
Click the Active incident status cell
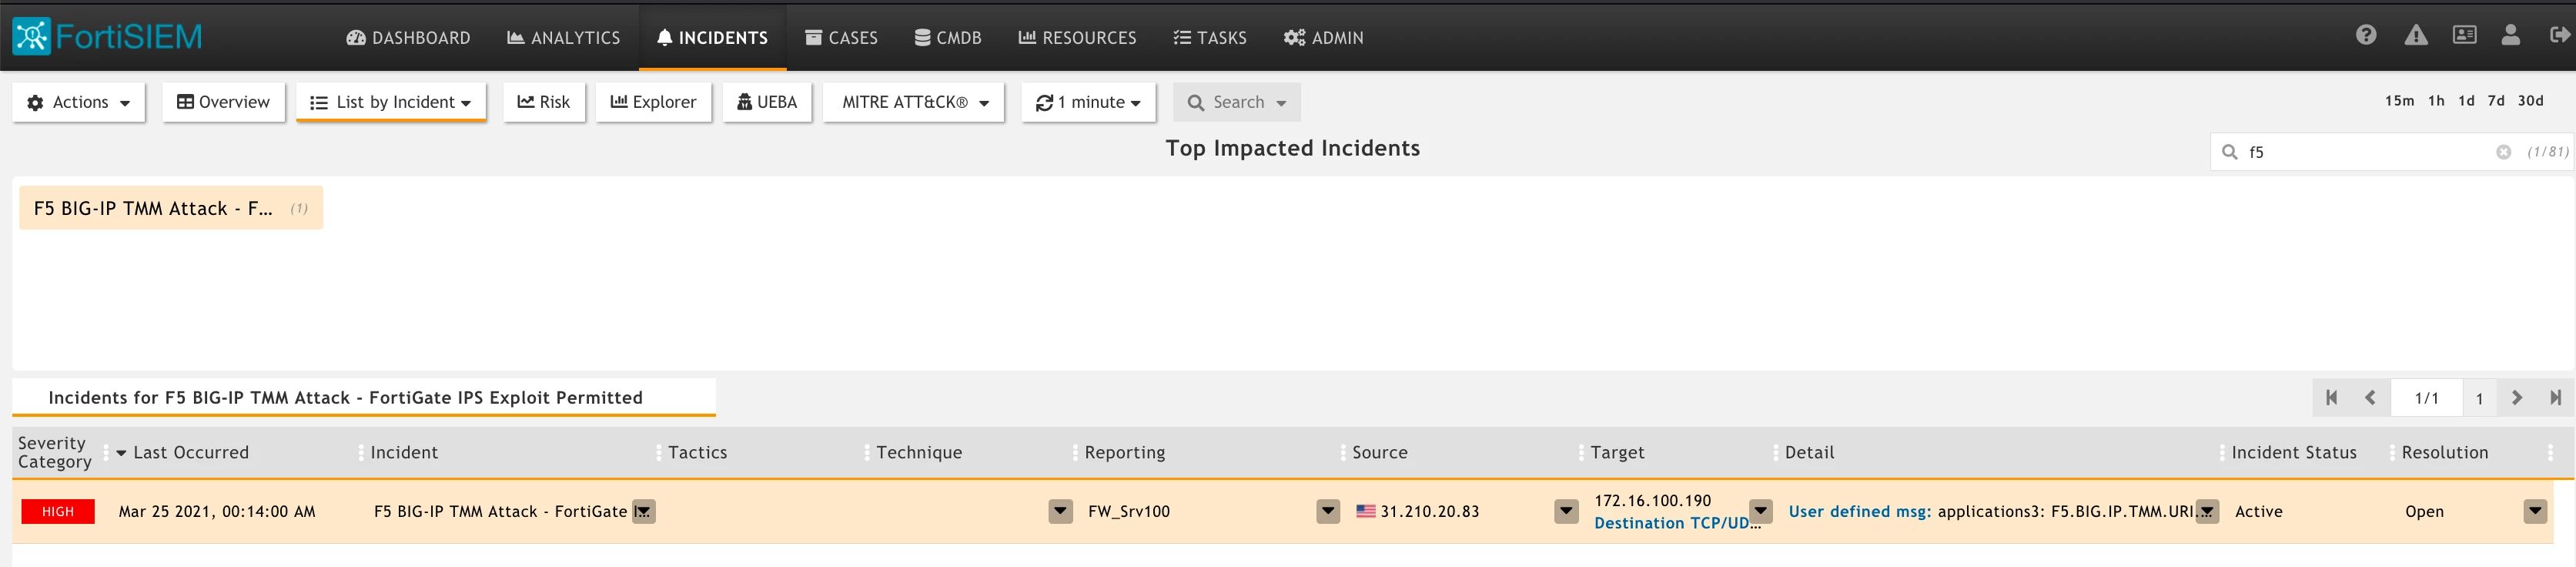point(2258,512)
